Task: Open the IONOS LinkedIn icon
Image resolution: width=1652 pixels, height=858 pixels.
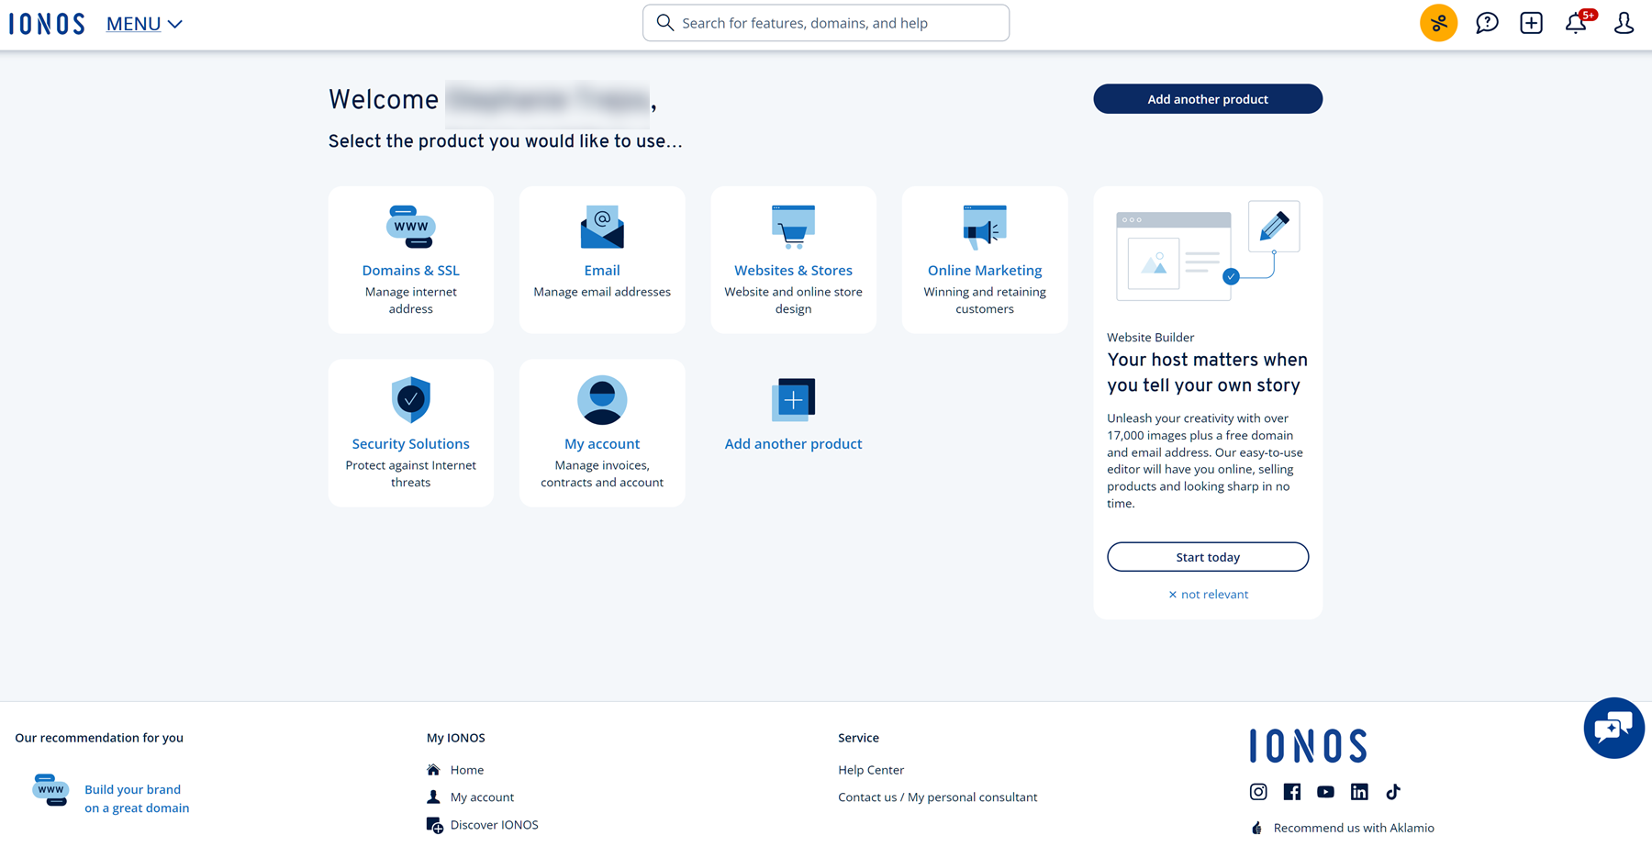Action: pos(1359,791)
